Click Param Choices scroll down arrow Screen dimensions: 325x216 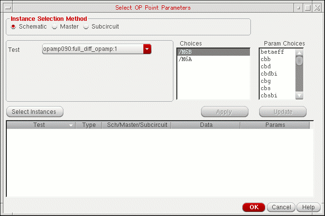click(x=299, y=95)
